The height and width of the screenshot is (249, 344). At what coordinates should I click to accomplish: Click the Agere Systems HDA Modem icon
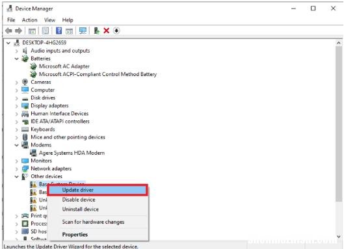33,153
